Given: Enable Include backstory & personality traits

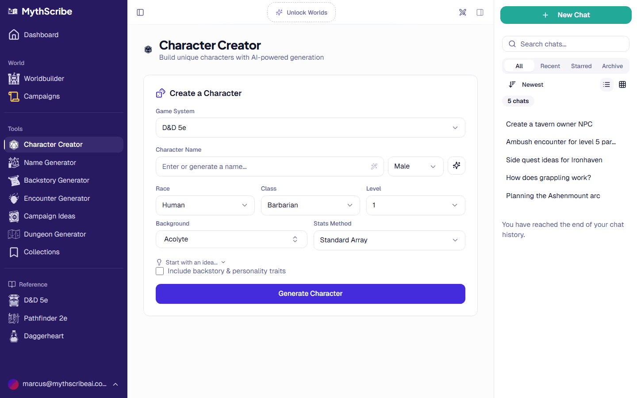Looking at the screenshot, I should (160, 271).
